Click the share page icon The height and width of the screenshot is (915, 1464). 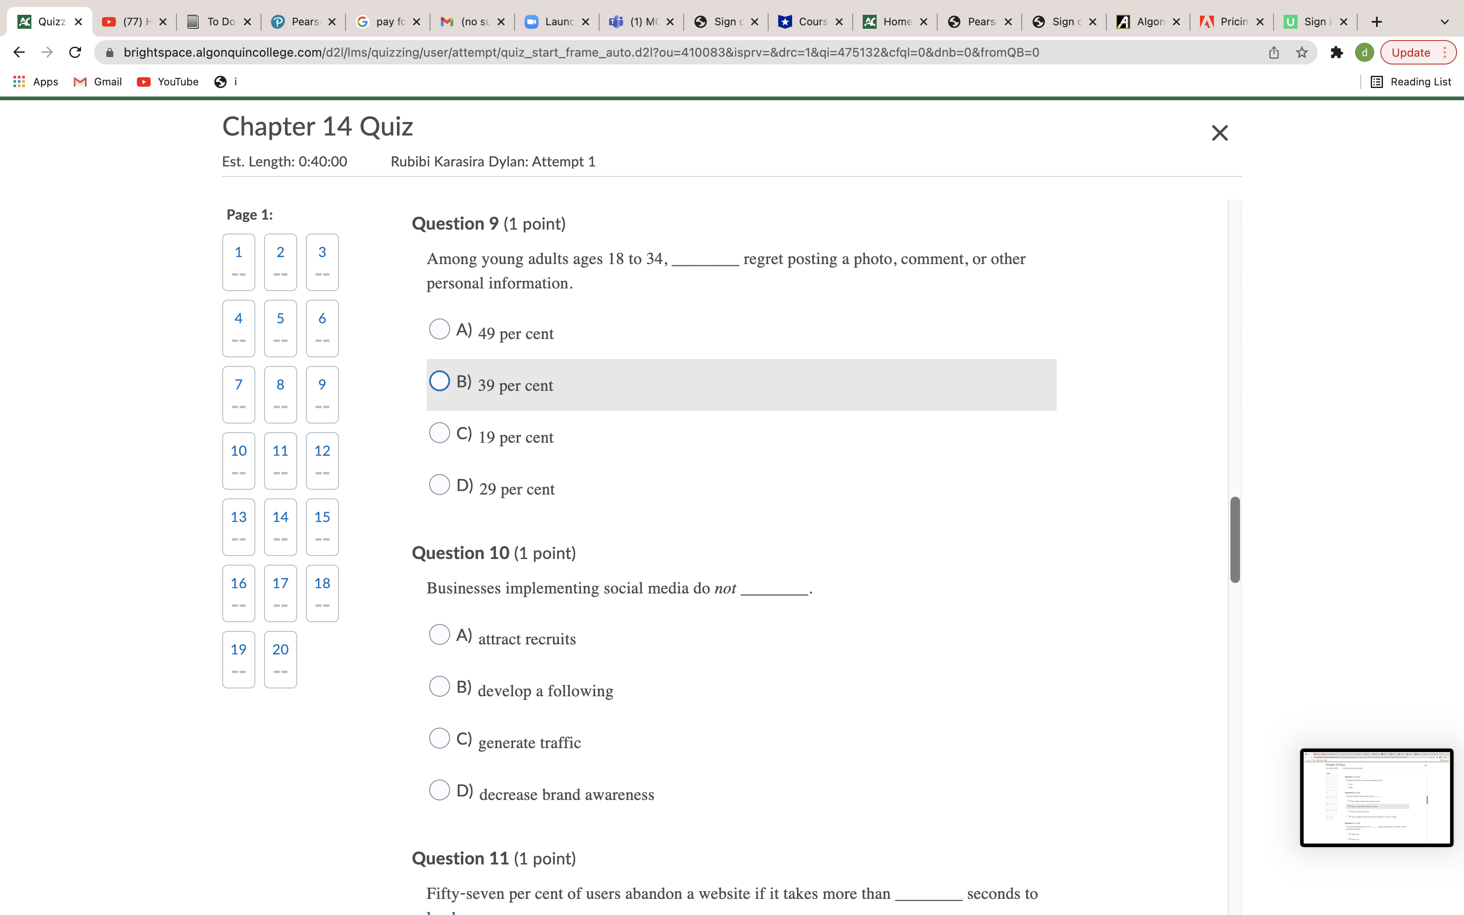(x=1274, y=53)
